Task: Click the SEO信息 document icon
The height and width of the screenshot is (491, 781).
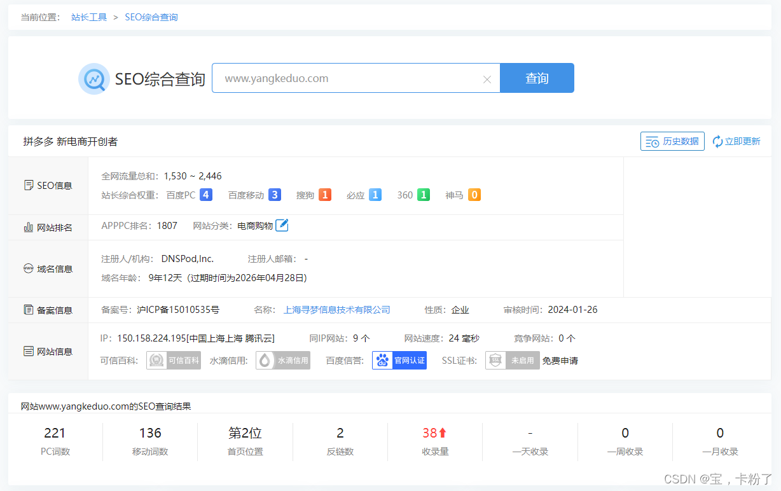Action: 29,186
